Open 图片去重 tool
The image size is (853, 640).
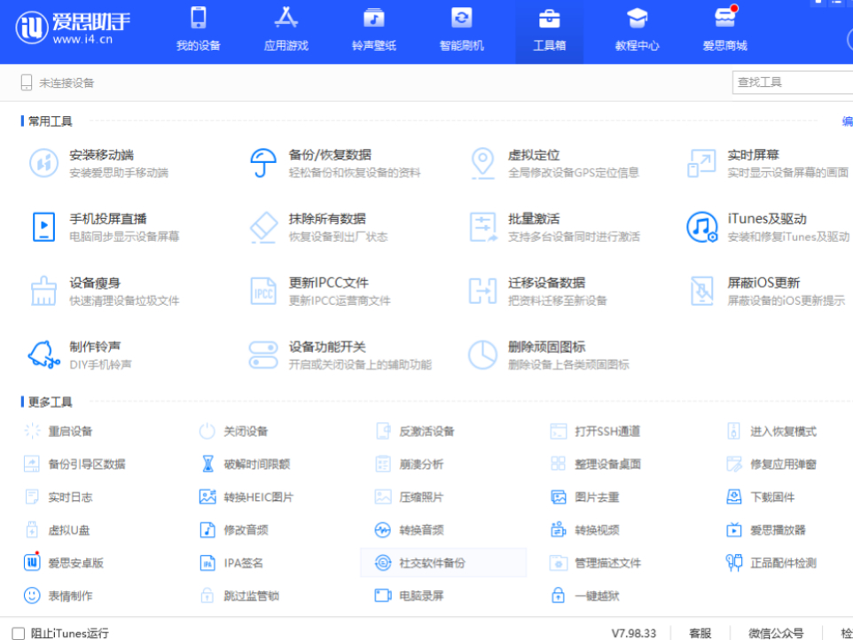(x=585, y=497)
